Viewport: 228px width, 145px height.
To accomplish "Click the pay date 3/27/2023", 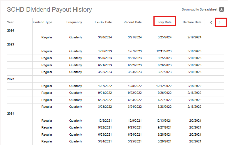I will click(165, 72).
